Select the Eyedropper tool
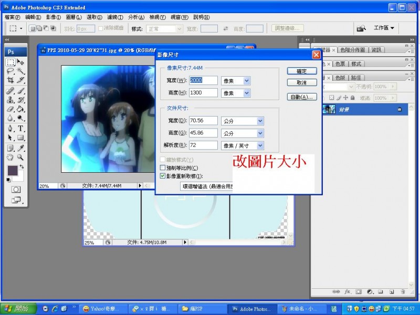This screenshot has height=315, width=420. coord(20,148)
